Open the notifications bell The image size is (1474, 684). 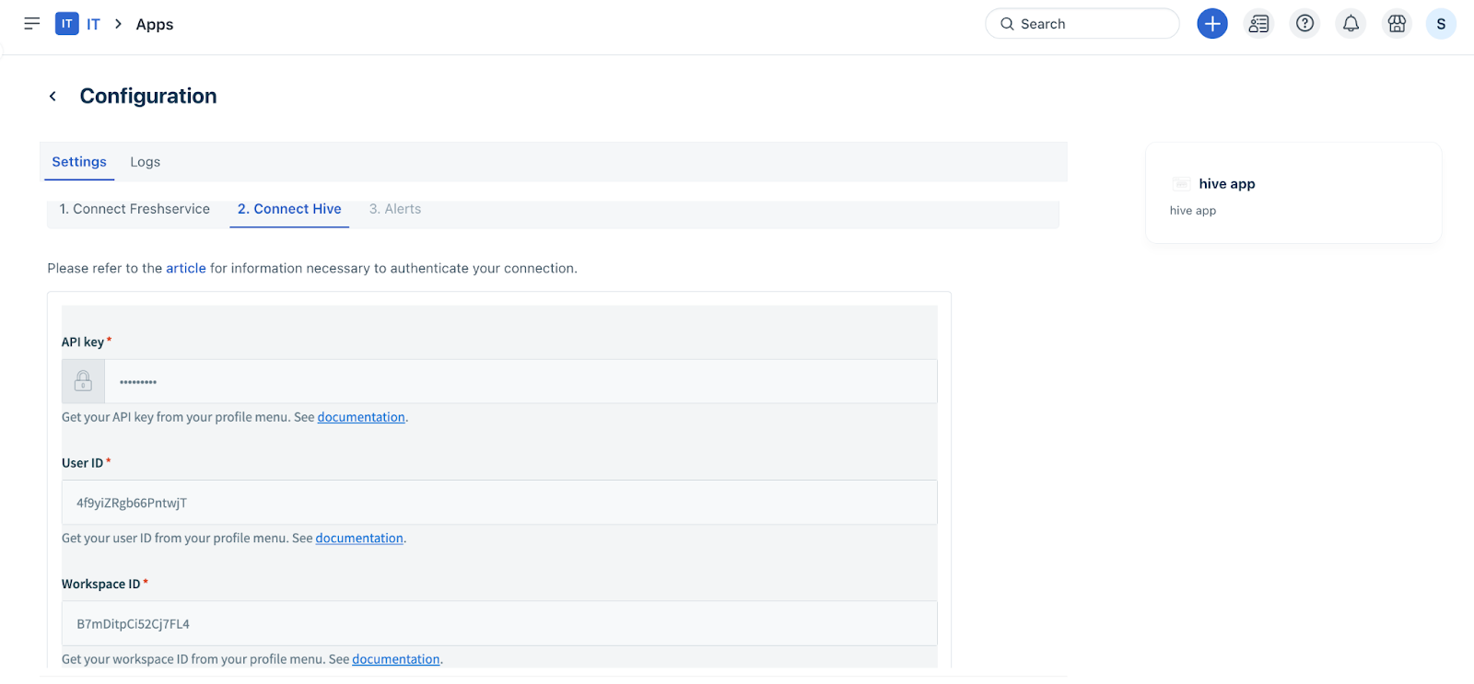click(x=1351, y=24)
